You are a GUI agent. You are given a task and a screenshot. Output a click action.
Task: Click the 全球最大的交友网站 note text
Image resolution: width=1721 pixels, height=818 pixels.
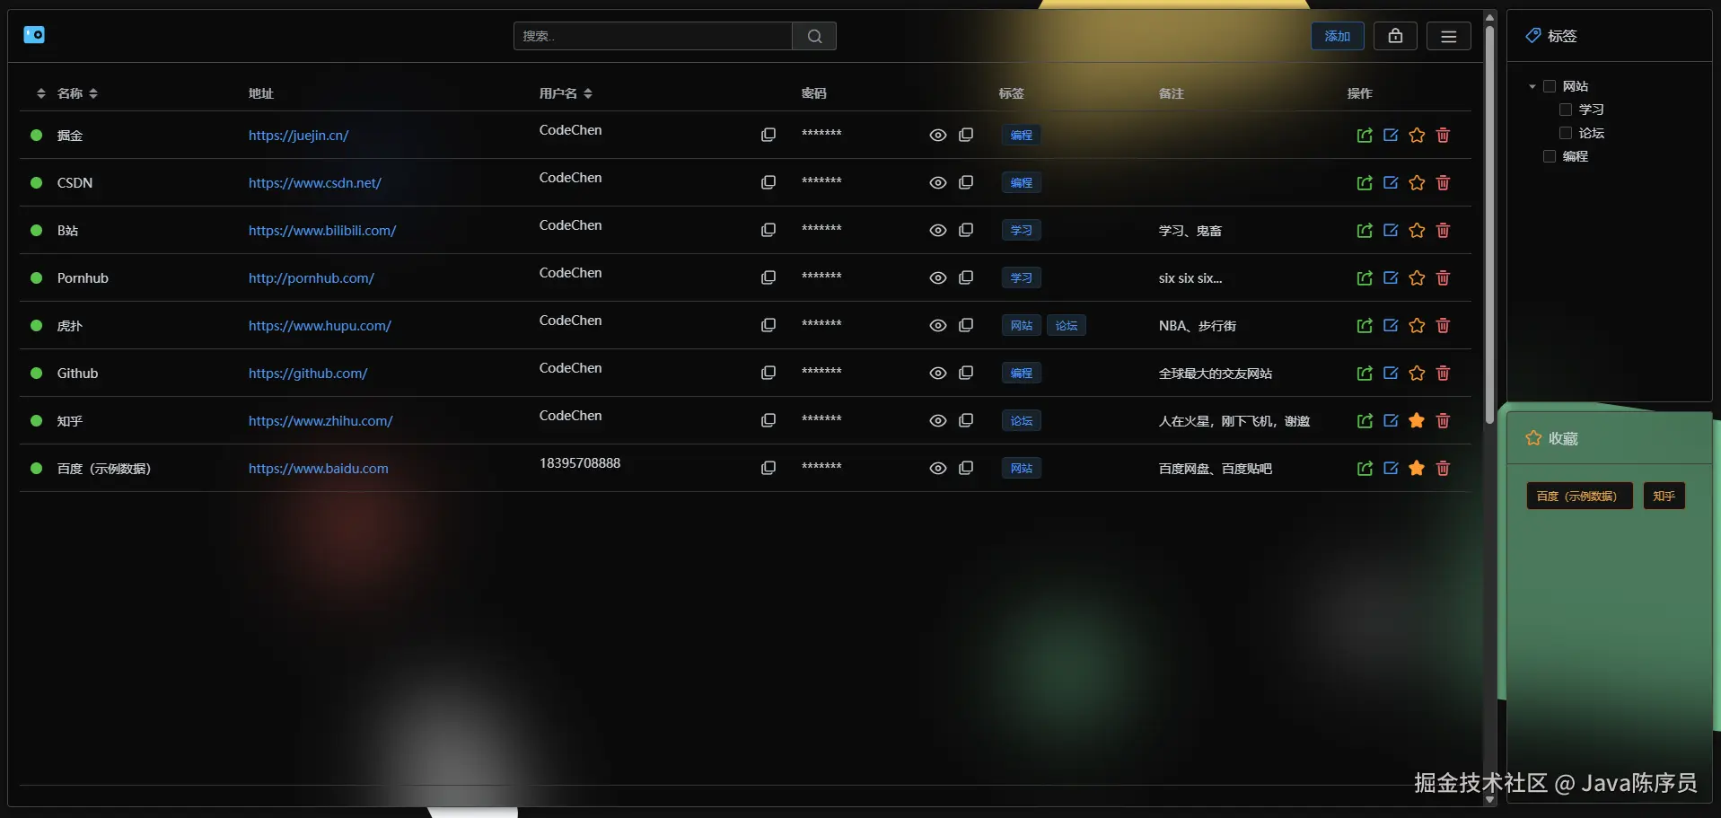pos(1216,374)
